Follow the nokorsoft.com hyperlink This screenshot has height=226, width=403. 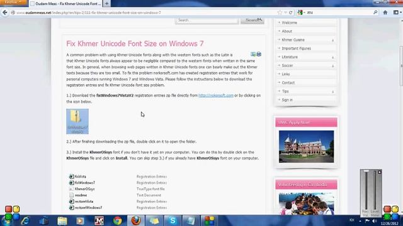pyautogui.click(x=216, y=95)
